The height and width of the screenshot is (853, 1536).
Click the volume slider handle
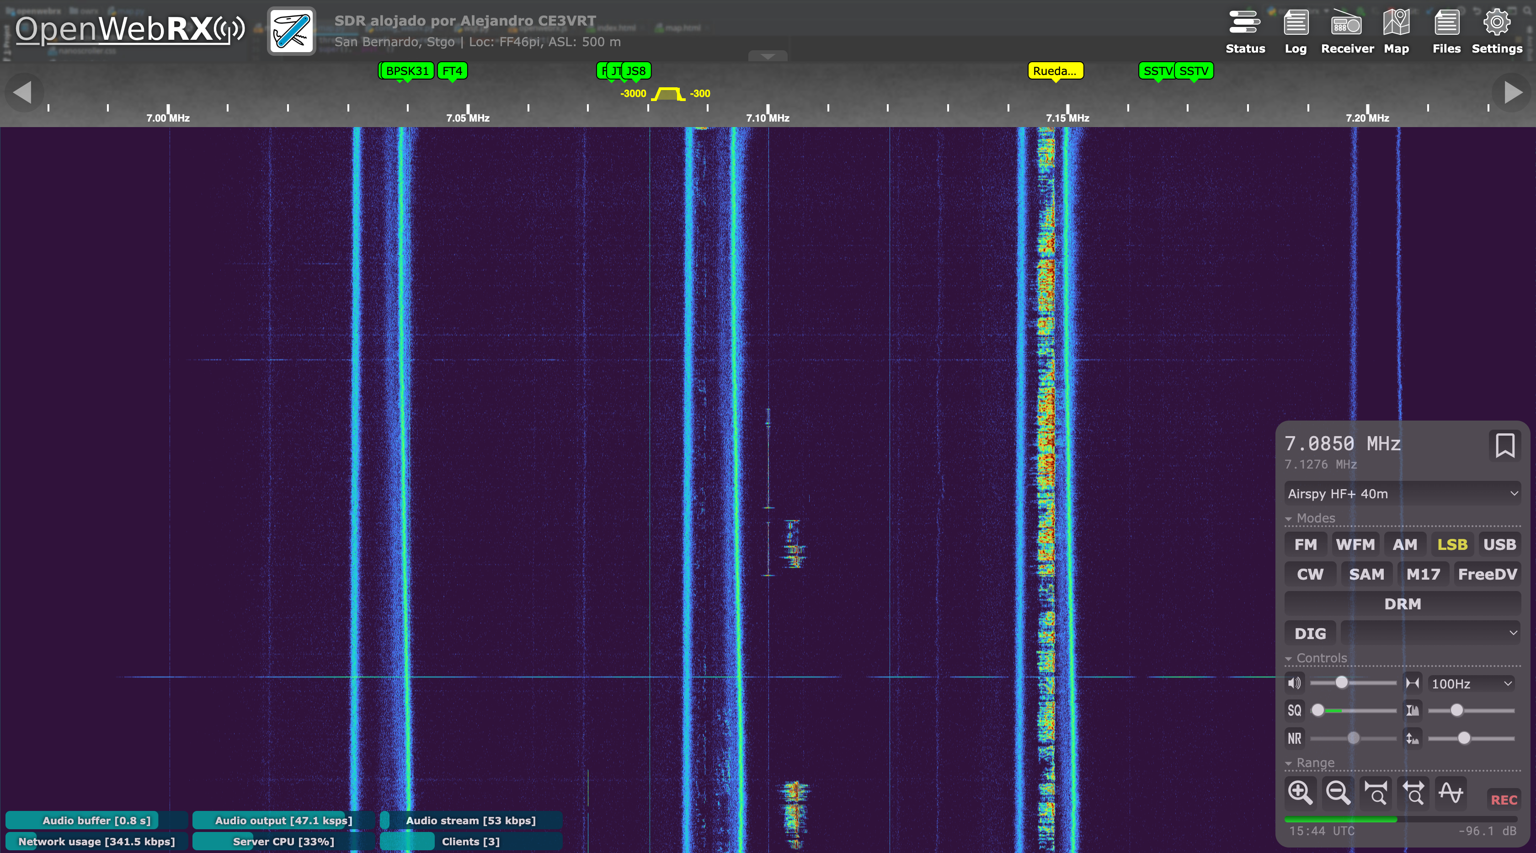[x=1341, y=682]
